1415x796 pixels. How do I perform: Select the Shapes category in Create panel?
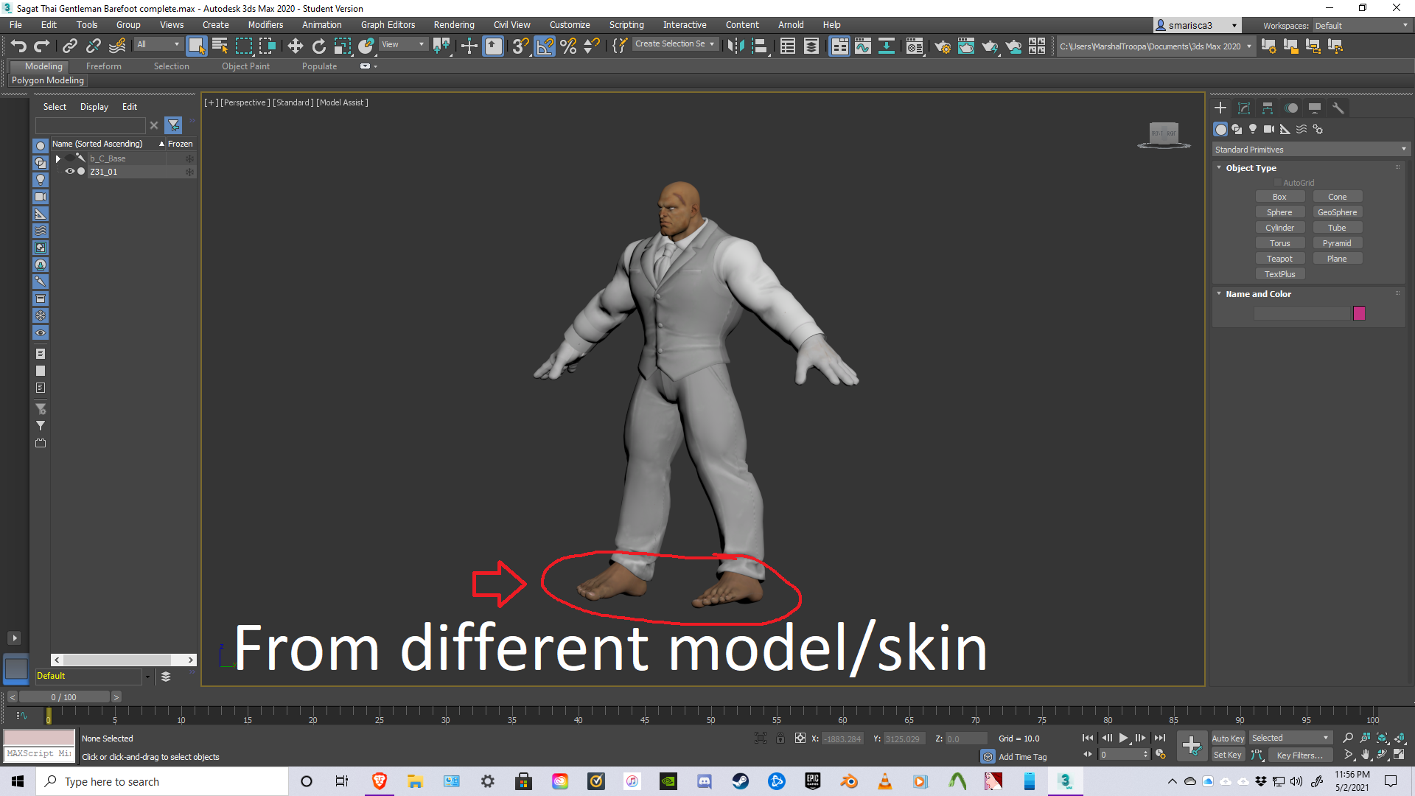pyautogui.click(x=1237, y=129)
